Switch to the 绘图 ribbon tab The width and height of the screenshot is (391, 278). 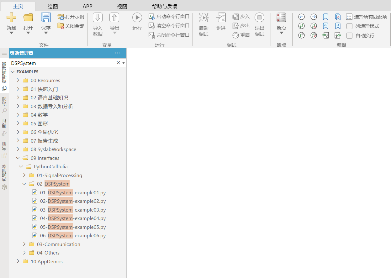53,6
